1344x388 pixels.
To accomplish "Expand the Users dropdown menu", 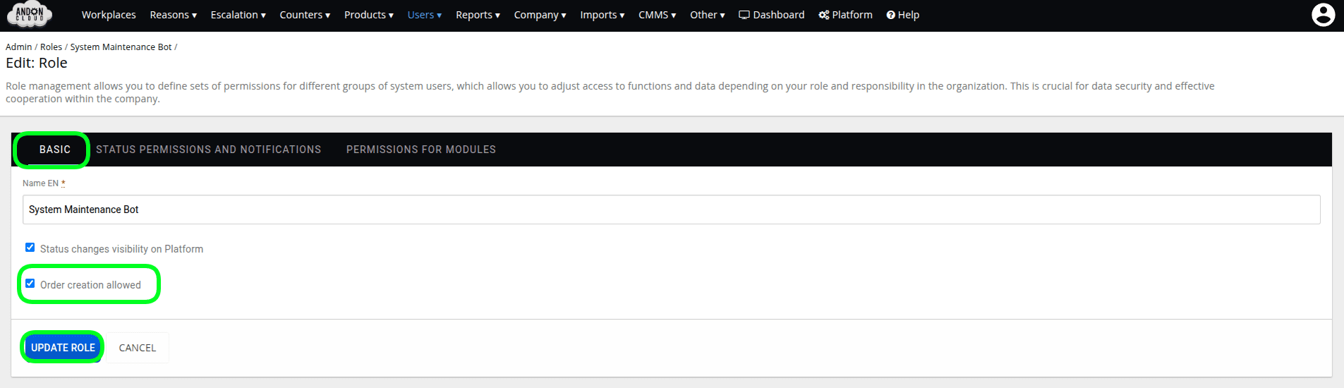I will click(x=424, y=15).
